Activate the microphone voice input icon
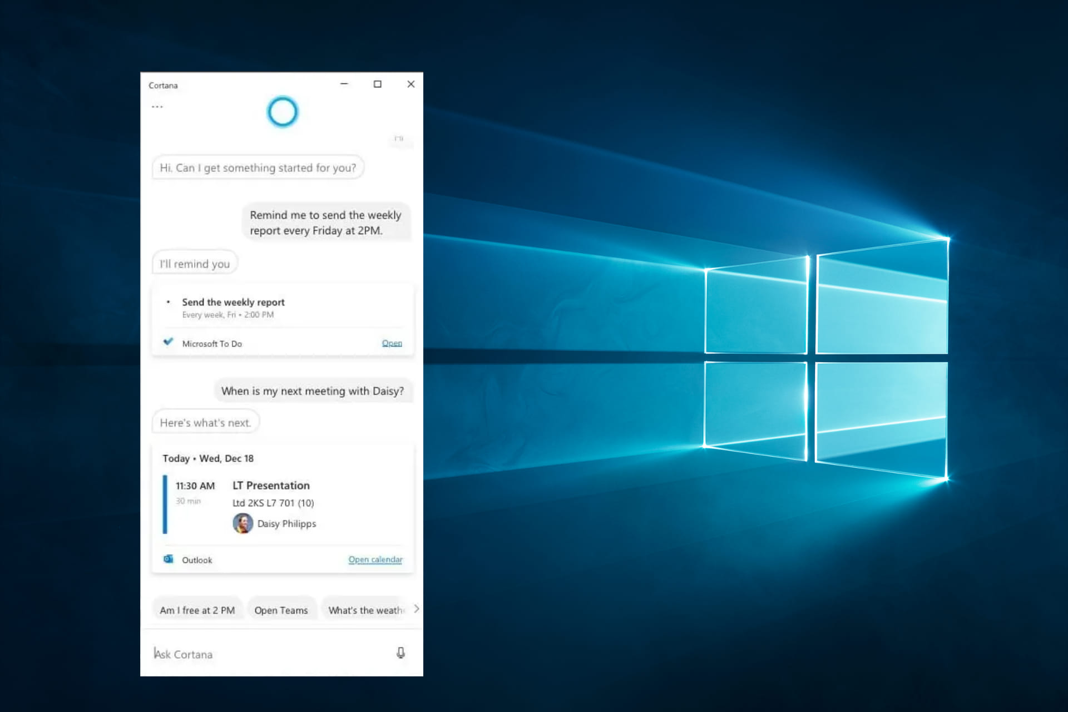Viewport: 1068px width, 712px height. coord(400,652)
